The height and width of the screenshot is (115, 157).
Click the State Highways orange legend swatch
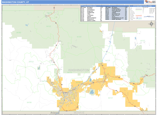139,16
